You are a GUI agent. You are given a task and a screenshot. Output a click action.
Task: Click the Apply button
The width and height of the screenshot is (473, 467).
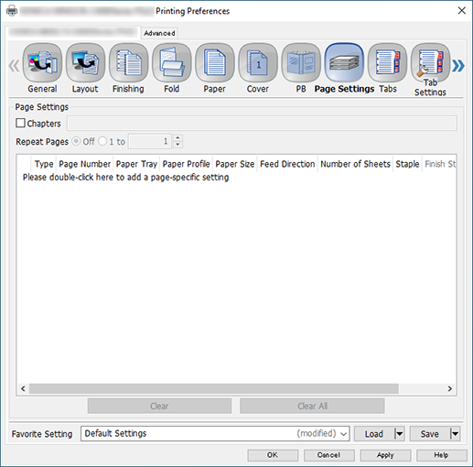(x=385, y=455)
